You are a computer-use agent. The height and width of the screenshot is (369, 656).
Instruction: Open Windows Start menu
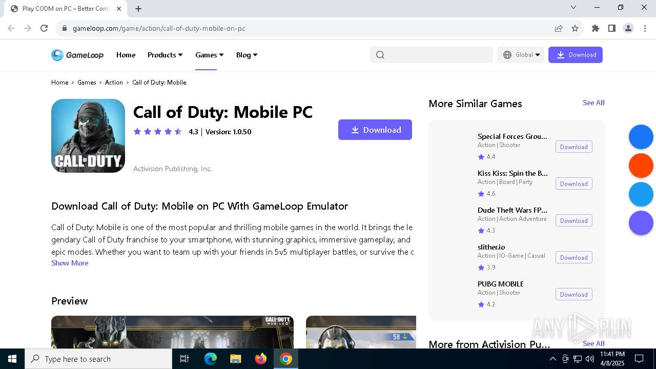click(x=12, y=359)
